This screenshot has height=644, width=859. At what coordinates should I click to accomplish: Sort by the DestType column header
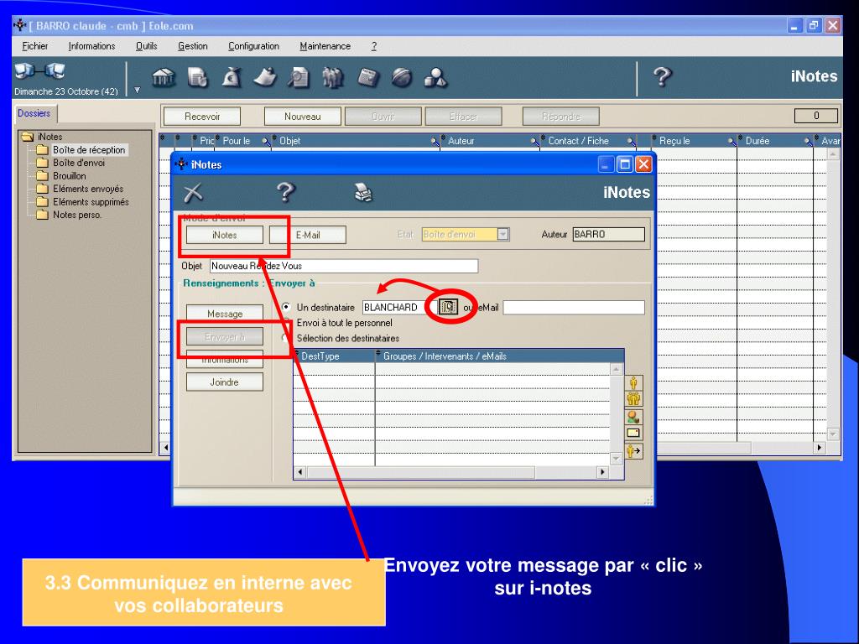pos(334,356)
